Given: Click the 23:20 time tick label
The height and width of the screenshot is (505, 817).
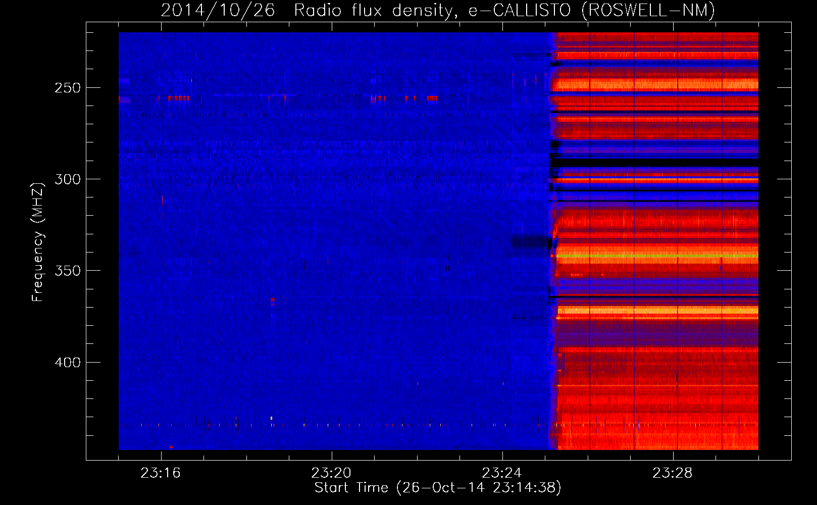Looking at the screenshot, I should pos(331,473).
